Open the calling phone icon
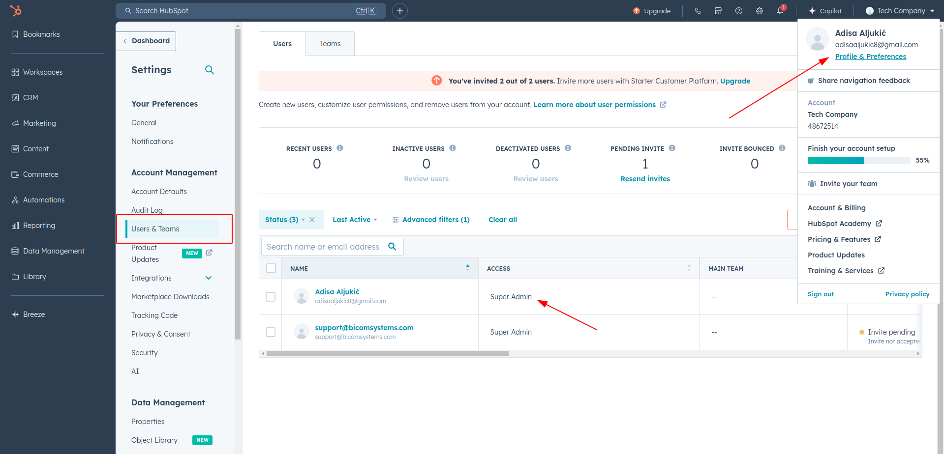Image resolution: width=944 pixels, height=454 pixels. pyautogui.click(x=698, y=11)
